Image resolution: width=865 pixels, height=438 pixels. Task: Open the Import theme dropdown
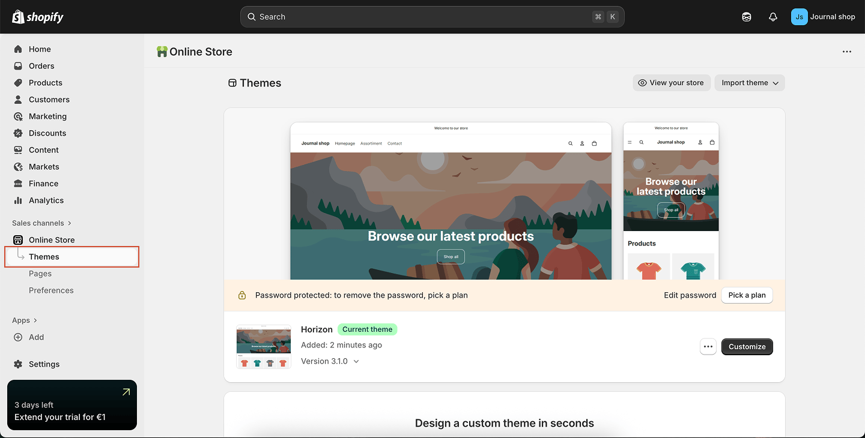pos(750,83)
